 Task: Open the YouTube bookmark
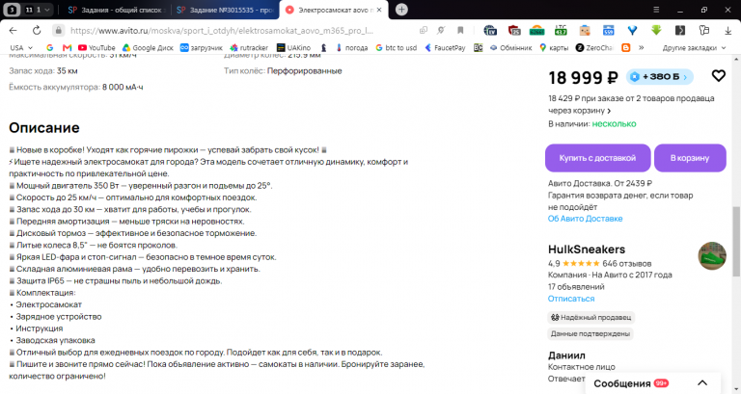pyautogui.click(x=96, y=47)
